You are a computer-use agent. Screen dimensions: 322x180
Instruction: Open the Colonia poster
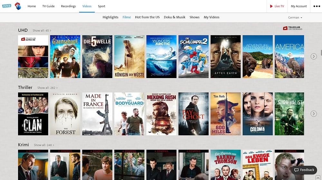point(258,114)
